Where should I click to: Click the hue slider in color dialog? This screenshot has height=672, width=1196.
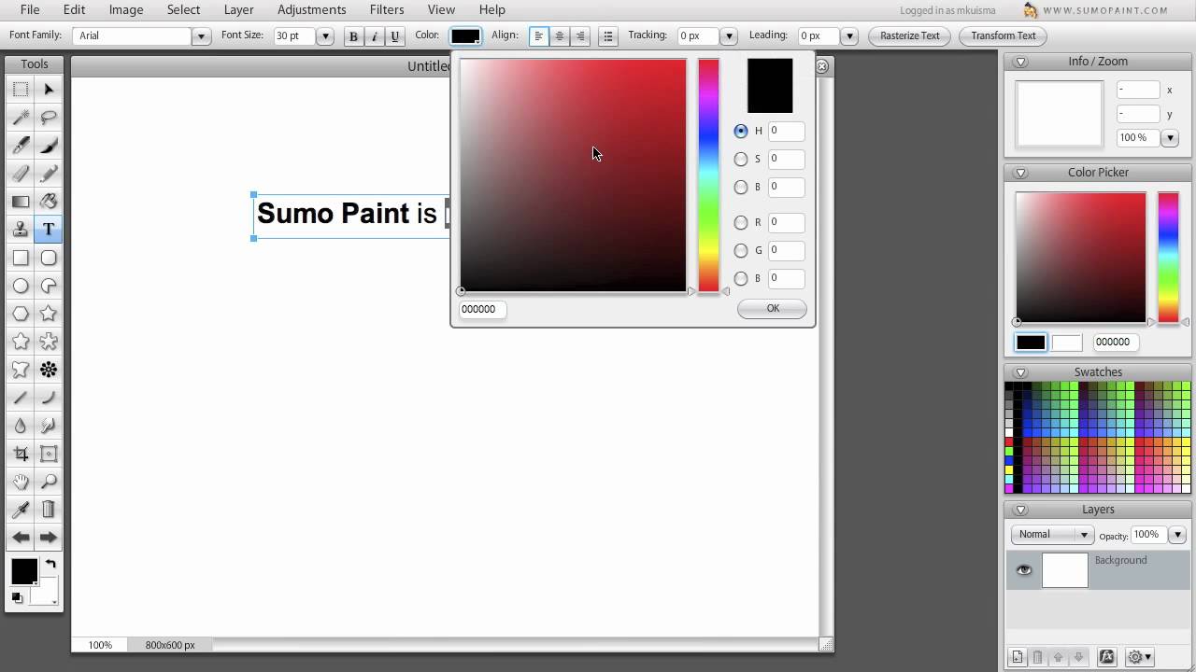pyautogui.click(x=708, y=175)
